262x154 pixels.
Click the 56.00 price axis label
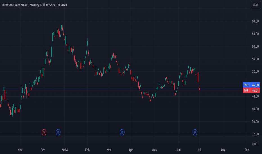(255, 59)
